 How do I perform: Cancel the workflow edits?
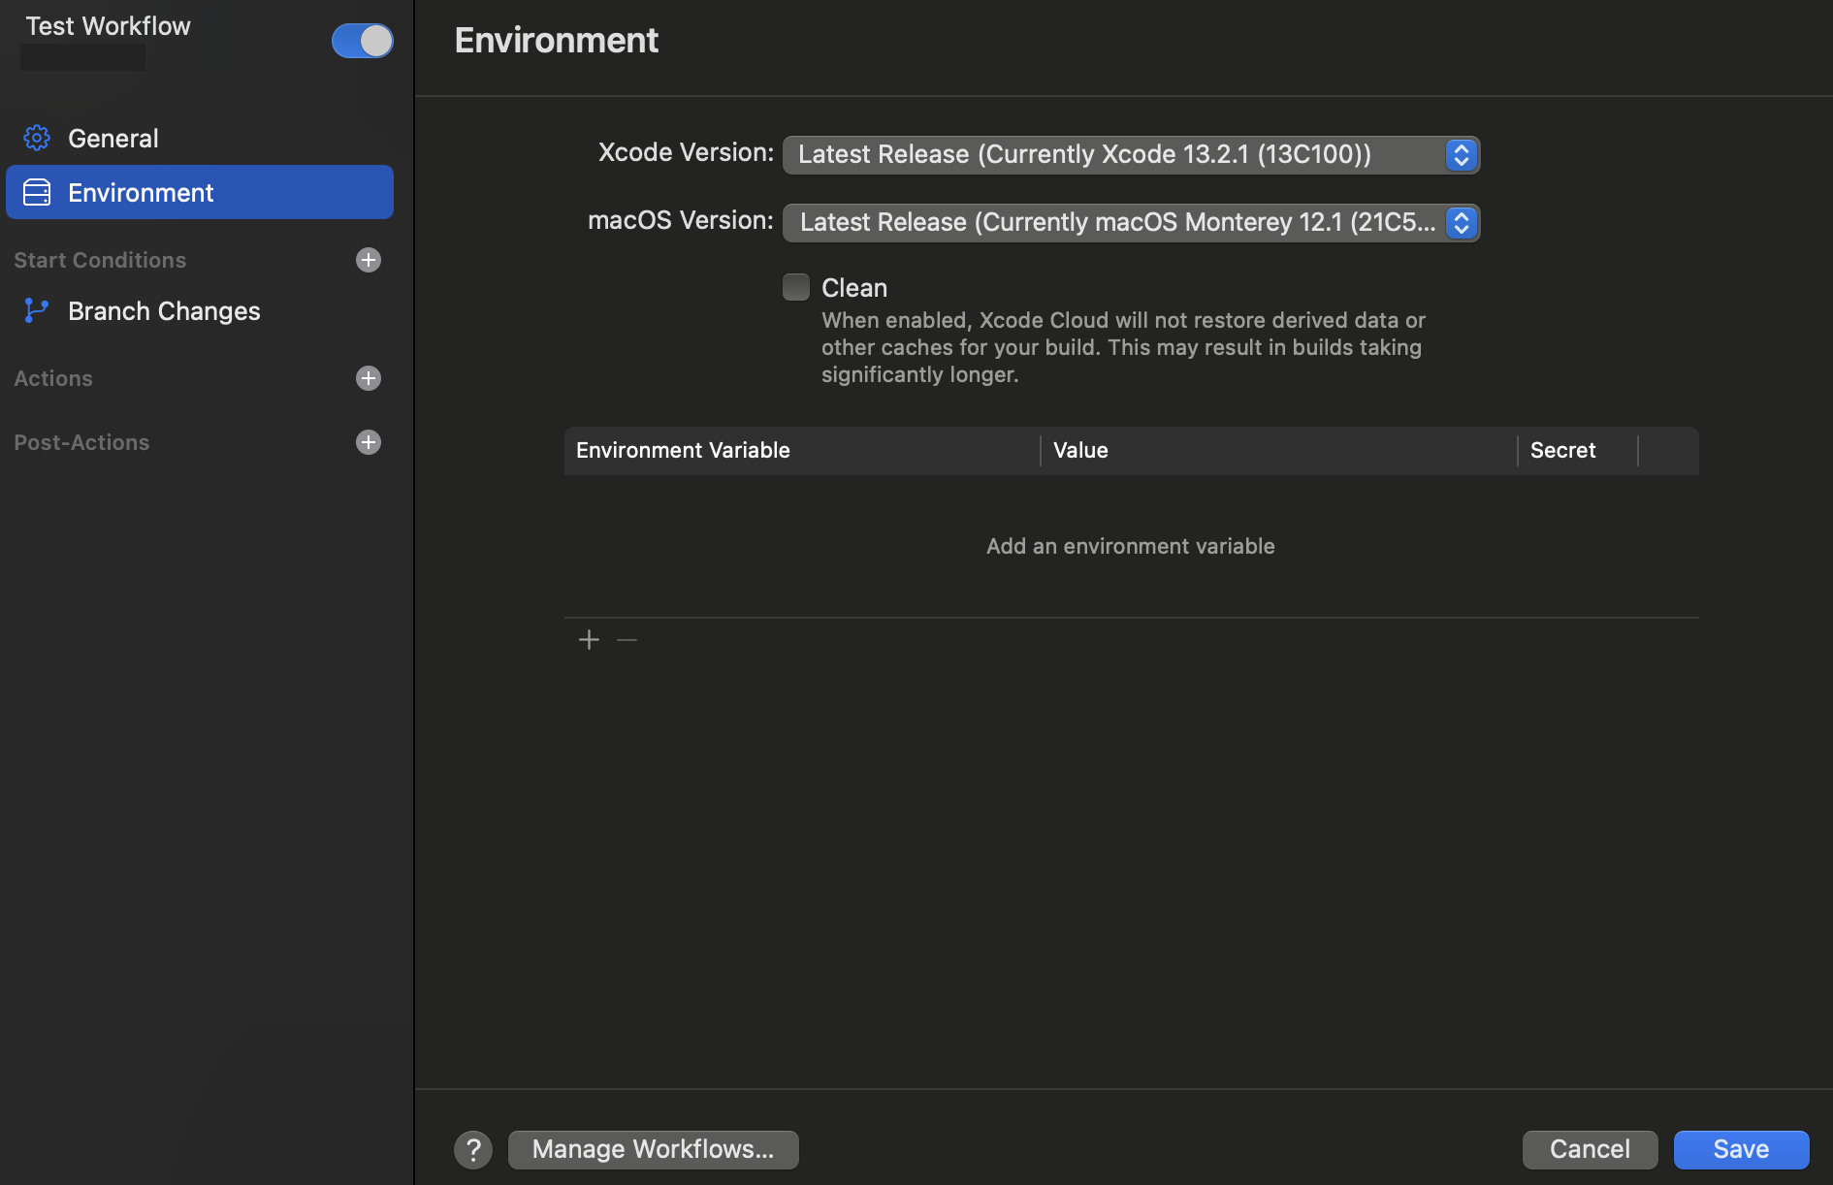(x=1591, y=1150)
